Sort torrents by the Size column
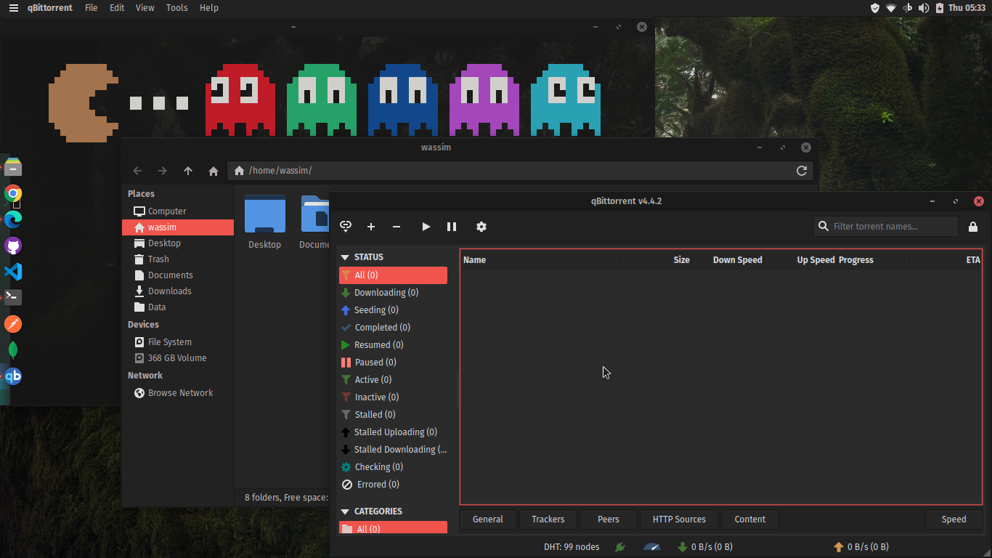Screen dimensions: 992x558 (x=656, y=260)
